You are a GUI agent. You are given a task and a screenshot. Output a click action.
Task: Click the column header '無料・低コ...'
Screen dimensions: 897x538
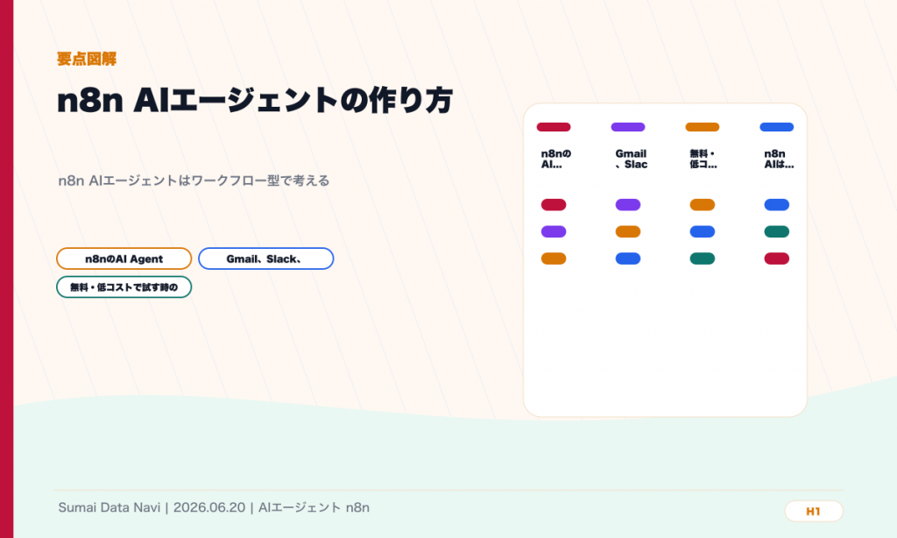pyautogui.click(x=703, y=159)
